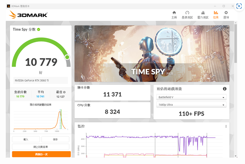The width and height of the screenshot is (245, 164).
Task: Open the 1440p Ultra resolution dropdown
Action: click(x=191, y=105)
